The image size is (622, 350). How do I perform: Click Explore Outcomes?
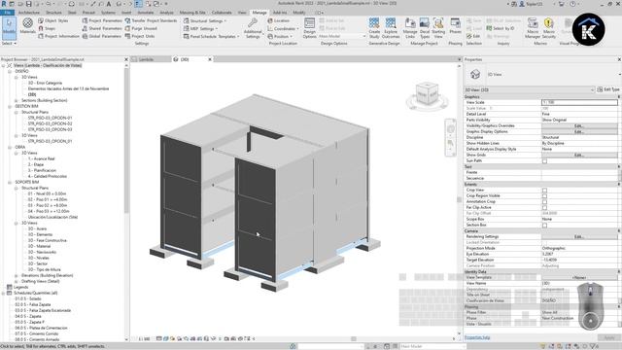tap(391, 28)
